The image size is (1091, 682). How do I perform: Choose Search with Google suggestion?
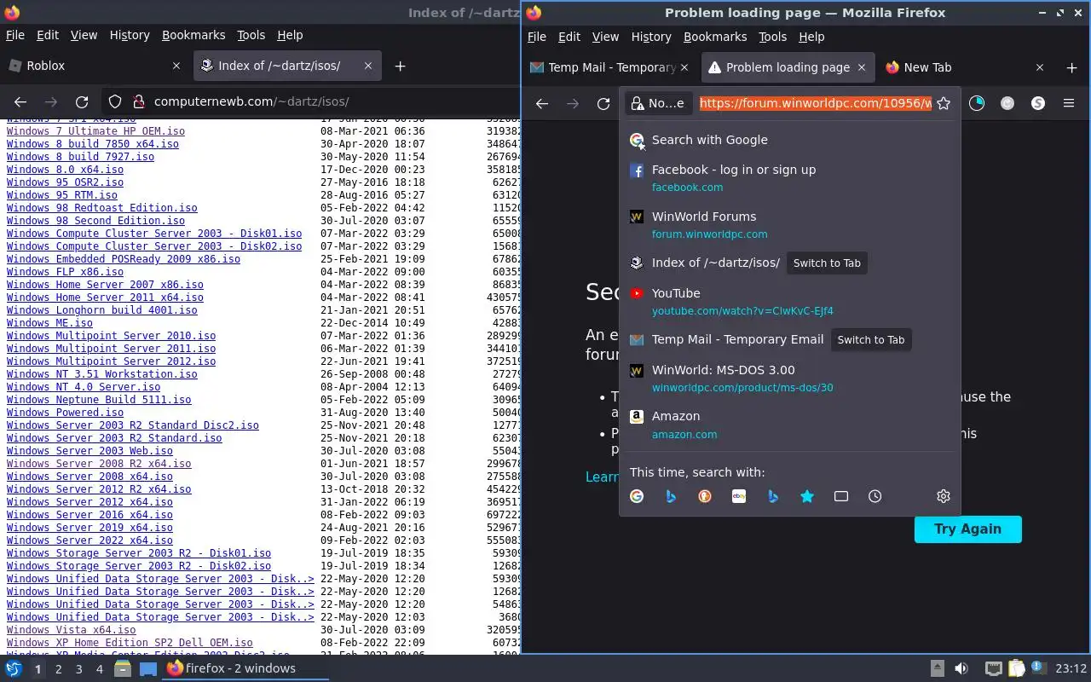tap(790, 140)
